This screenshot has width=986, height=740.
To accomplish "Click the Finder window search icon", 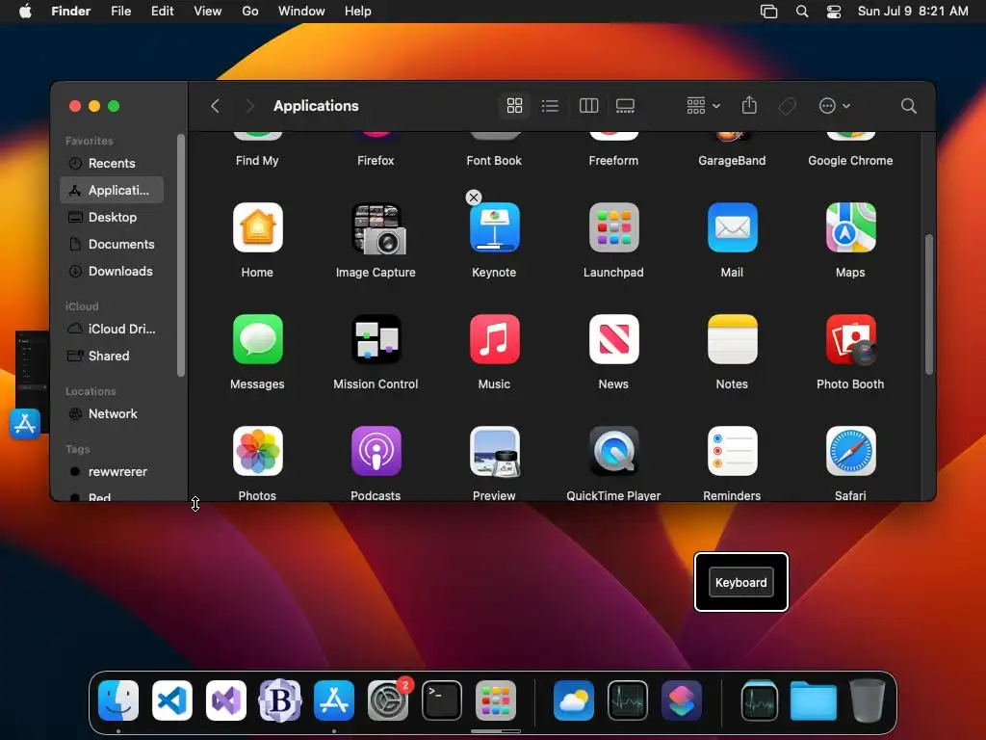I will pos(908,106).
